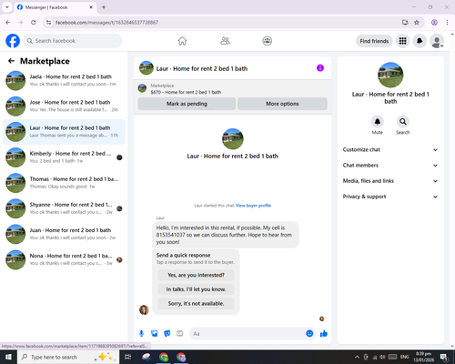Screen dimensions: 455x364
Task: Search in conversation with magnifier icon
Action: click(403, 122)
